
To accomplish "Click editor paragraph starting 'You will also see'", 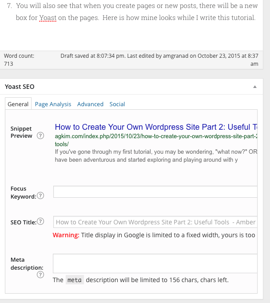I will click(x=136, y=12).
